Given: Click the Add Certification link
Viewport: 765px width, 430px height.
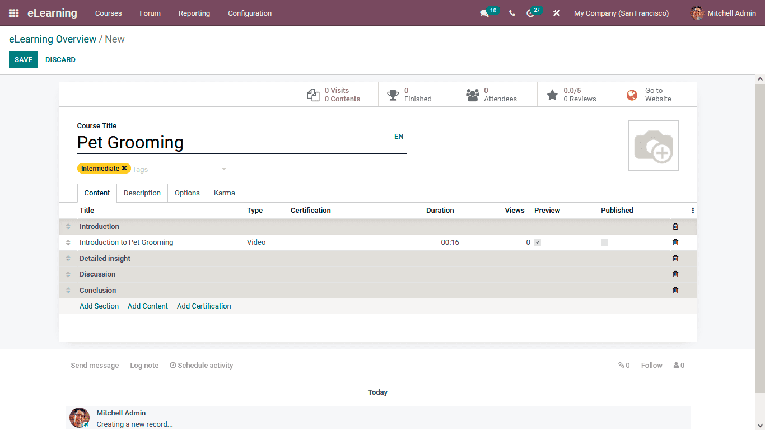Looking at the screenshot, I should coord(204,306).
